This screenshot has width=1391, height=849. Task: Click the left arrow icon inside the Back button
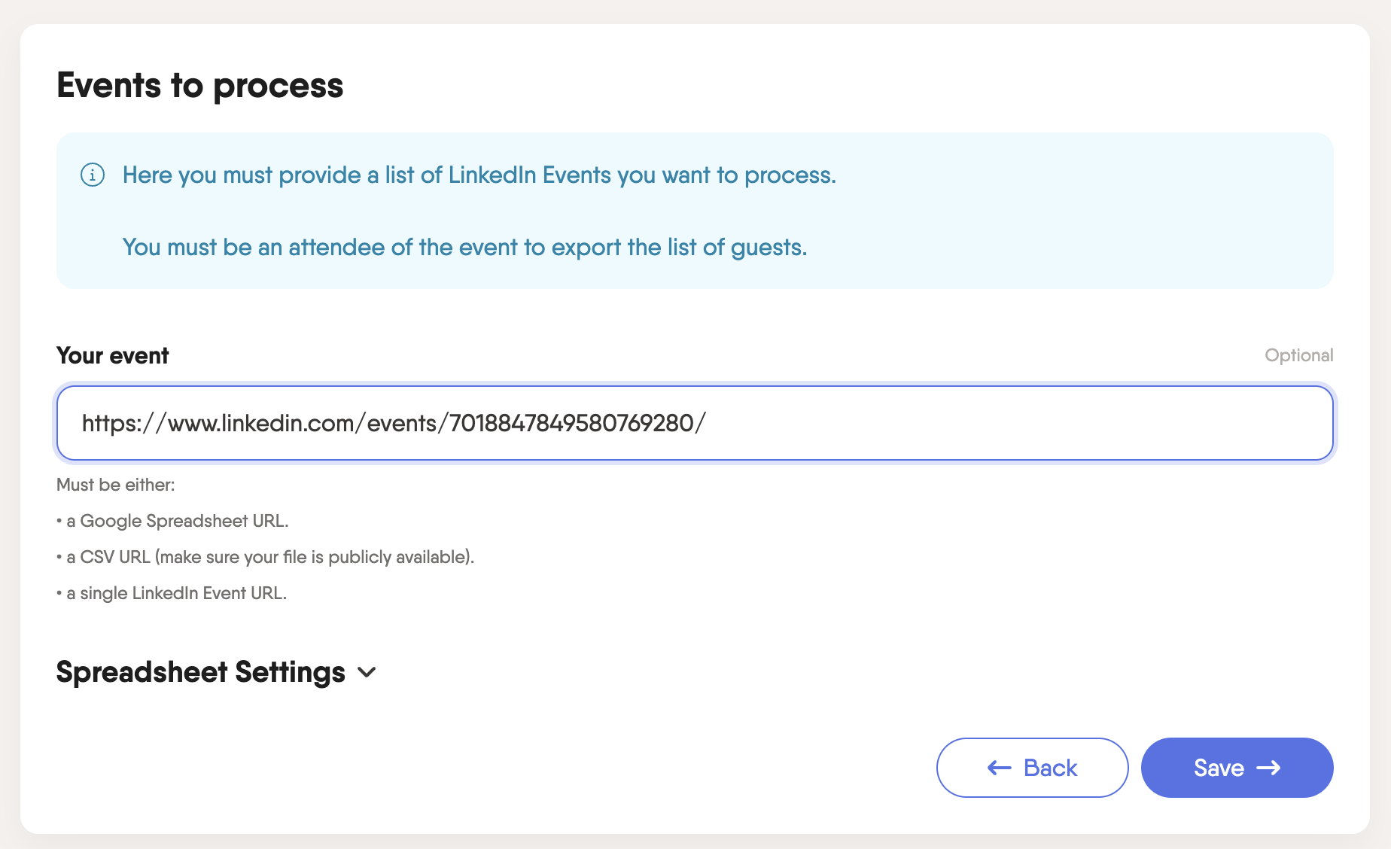click(x=998, y=768)
